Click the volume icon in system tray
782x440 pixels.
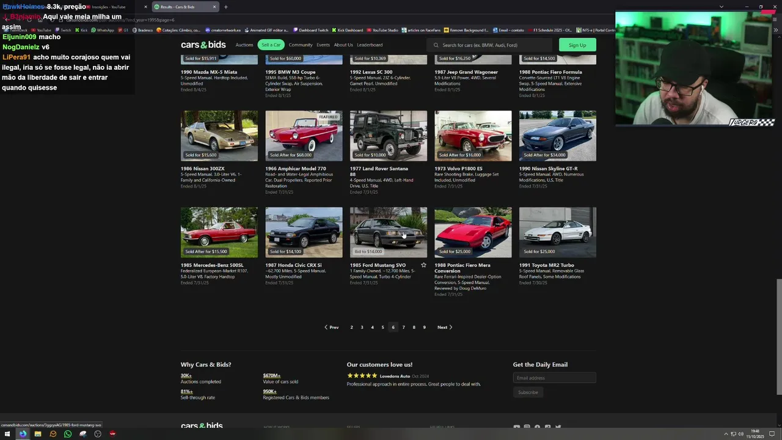coord(740,434)
